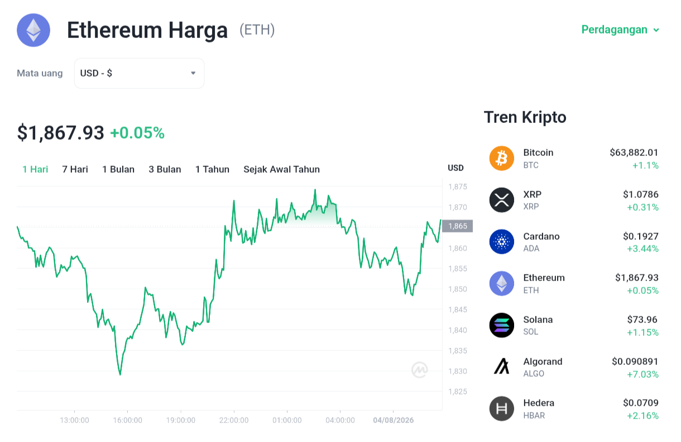
Task: Select the 1 Bulan chart range
Action: click(118, 169)
